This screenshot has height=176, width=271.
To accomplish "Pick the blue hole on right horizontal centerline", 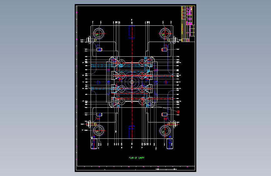I will (166, 82).
